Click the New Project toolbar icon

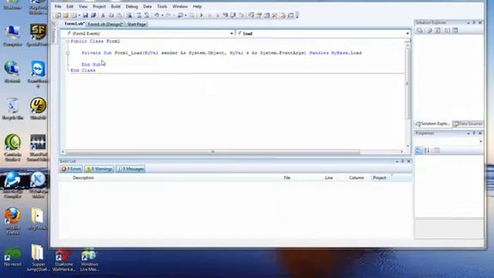(x=58, y=15)
